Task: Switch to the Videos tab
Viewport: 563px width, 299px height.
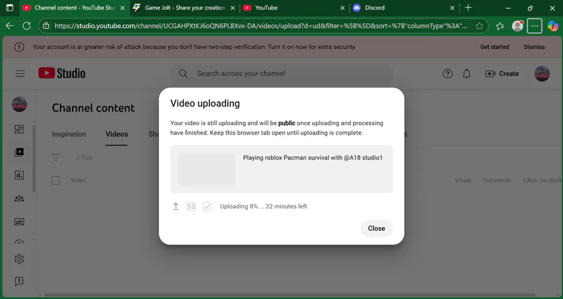Action: click(x=117, y=134)
